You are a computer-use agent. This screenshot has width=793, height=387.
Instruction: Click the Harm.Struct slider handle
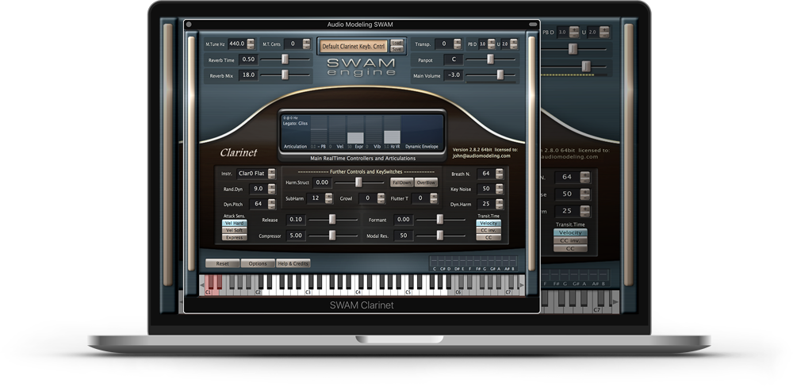358,182
